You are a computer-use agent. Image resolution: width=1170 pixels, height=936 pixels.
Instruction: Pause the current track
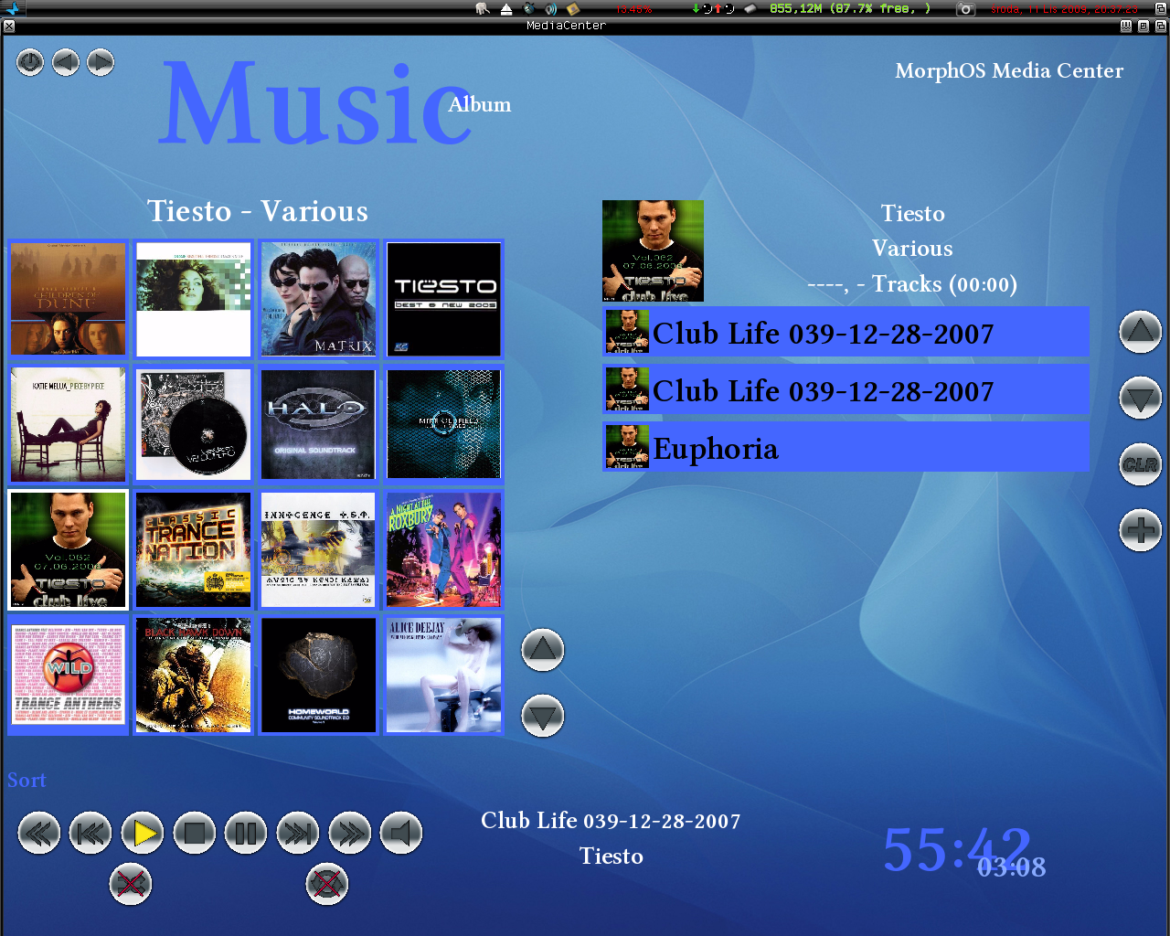coord(246,833)
